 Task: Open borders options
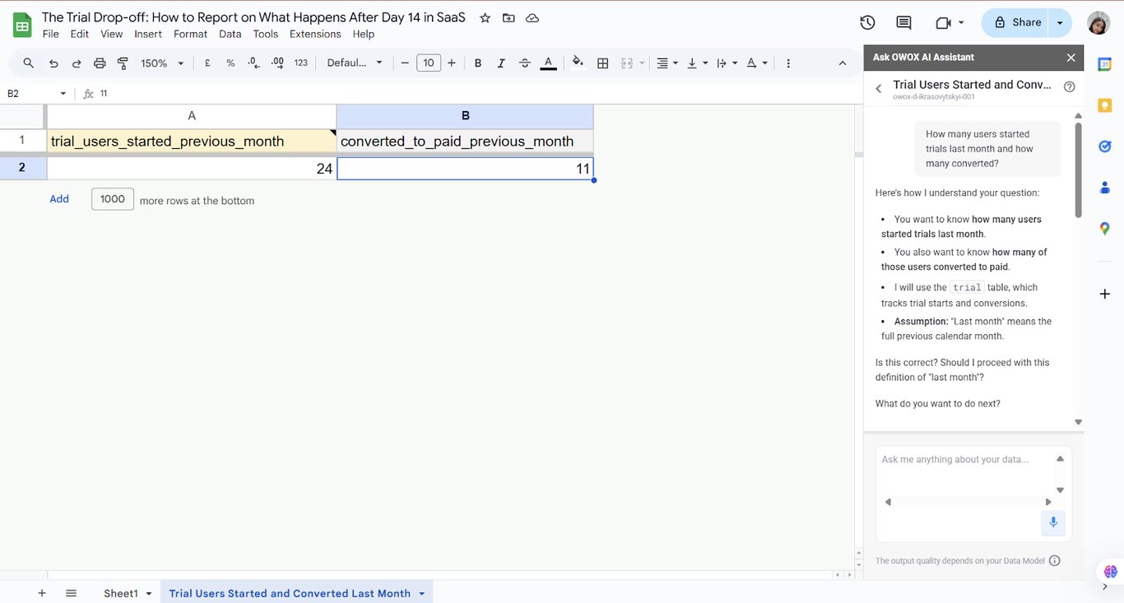602,63
